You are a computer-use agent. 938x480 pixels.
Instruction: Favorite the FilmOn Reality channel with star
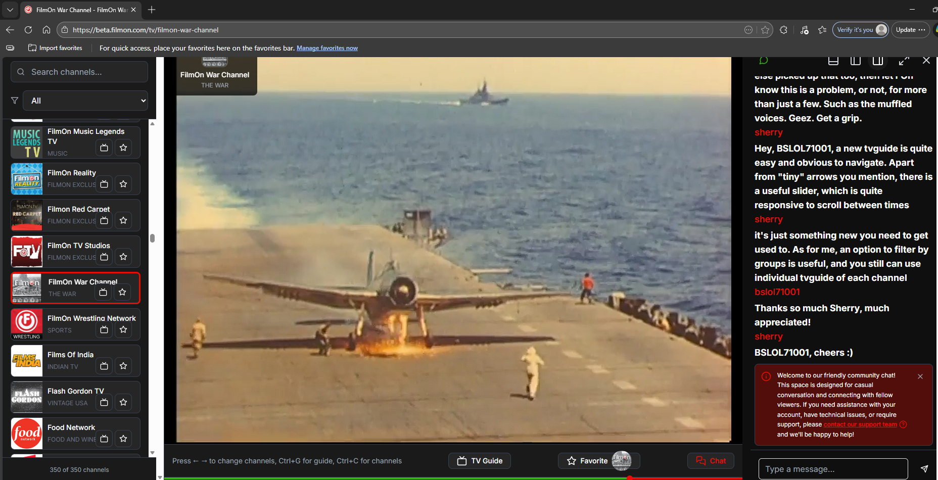pos(123,184)
